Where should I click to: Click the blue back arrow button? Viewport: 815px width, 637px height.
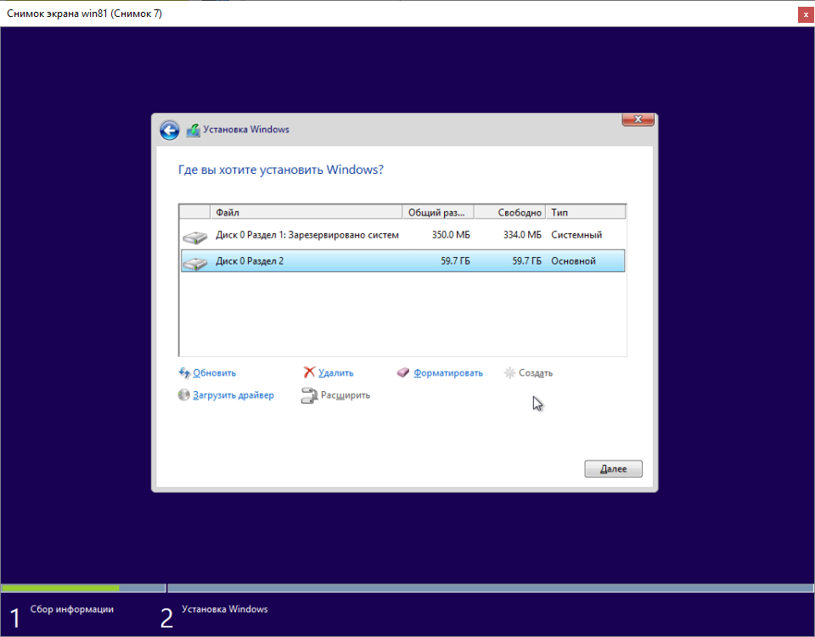(x=170, y=130)
